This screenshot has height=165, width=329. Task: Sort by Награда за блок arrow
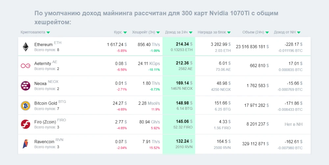(229, 33)
